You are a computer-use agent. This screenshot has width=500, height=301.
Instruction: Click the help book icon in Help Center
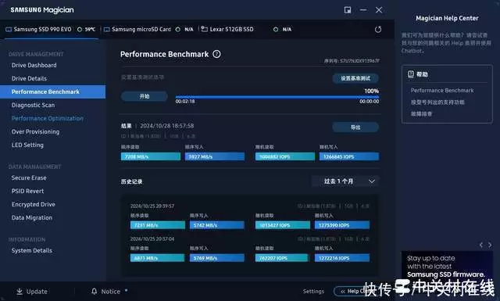[411, 74]
